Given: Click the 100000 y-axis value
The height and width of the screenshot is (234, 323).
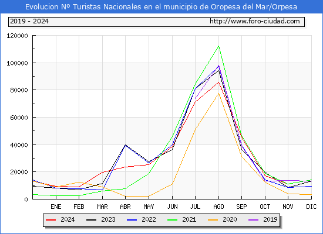Looking at the screenshot, I should tap(17, 63).
